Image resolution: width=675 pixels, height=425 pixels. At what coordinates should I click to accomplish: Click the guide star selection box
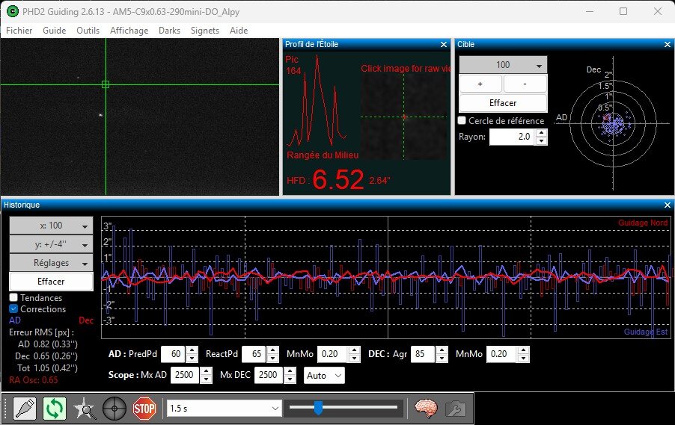point(106,84)
